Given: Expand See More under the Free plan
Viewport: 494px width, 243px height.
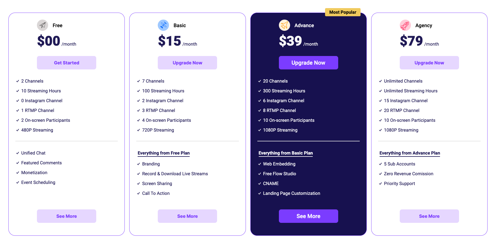Looking at the screenshot, I should [66, 216].
